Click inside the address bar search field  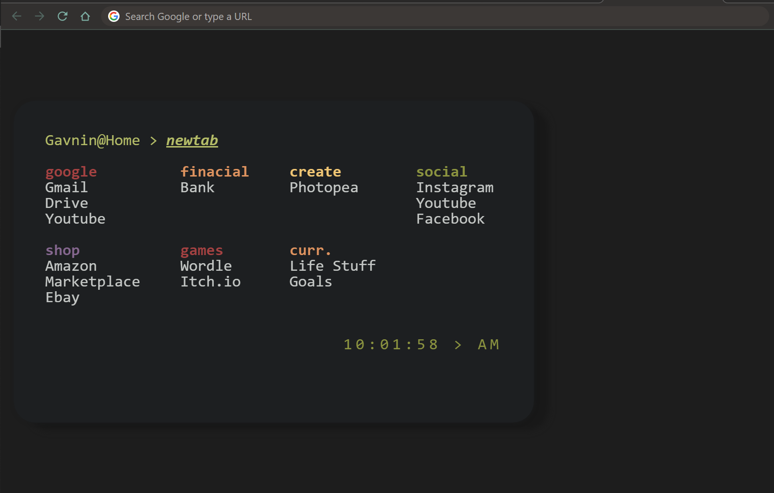(x=333, y=16)
